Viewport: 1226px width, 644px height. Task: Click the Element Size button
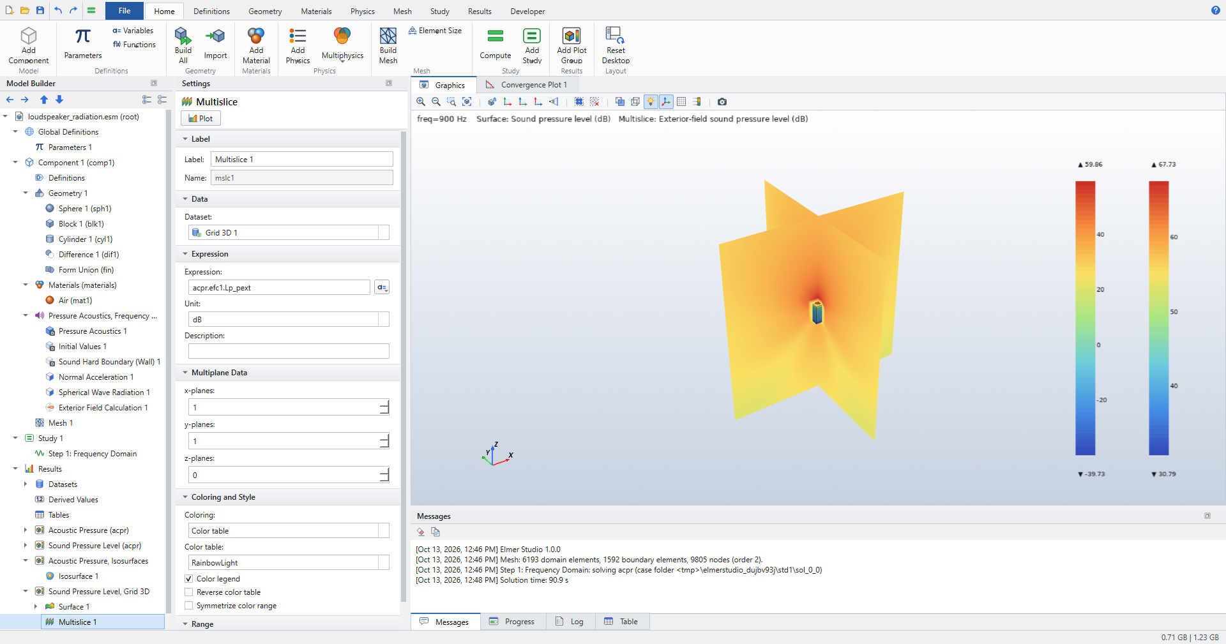435,31
